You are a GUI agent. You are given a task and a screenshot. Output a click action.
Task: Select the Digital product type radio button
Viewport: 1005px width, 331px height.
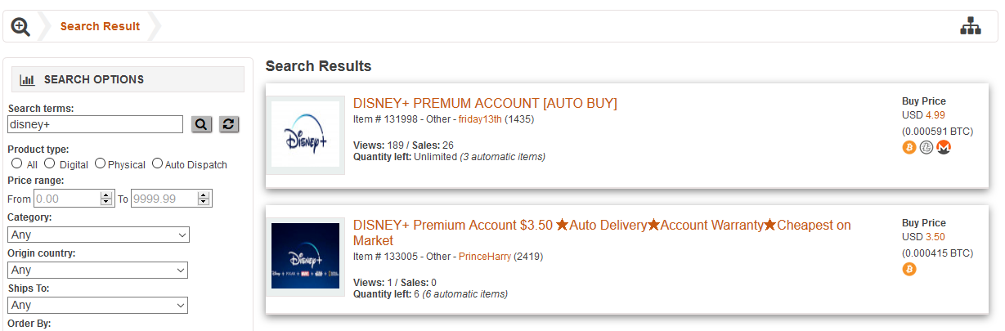(49, 163)
